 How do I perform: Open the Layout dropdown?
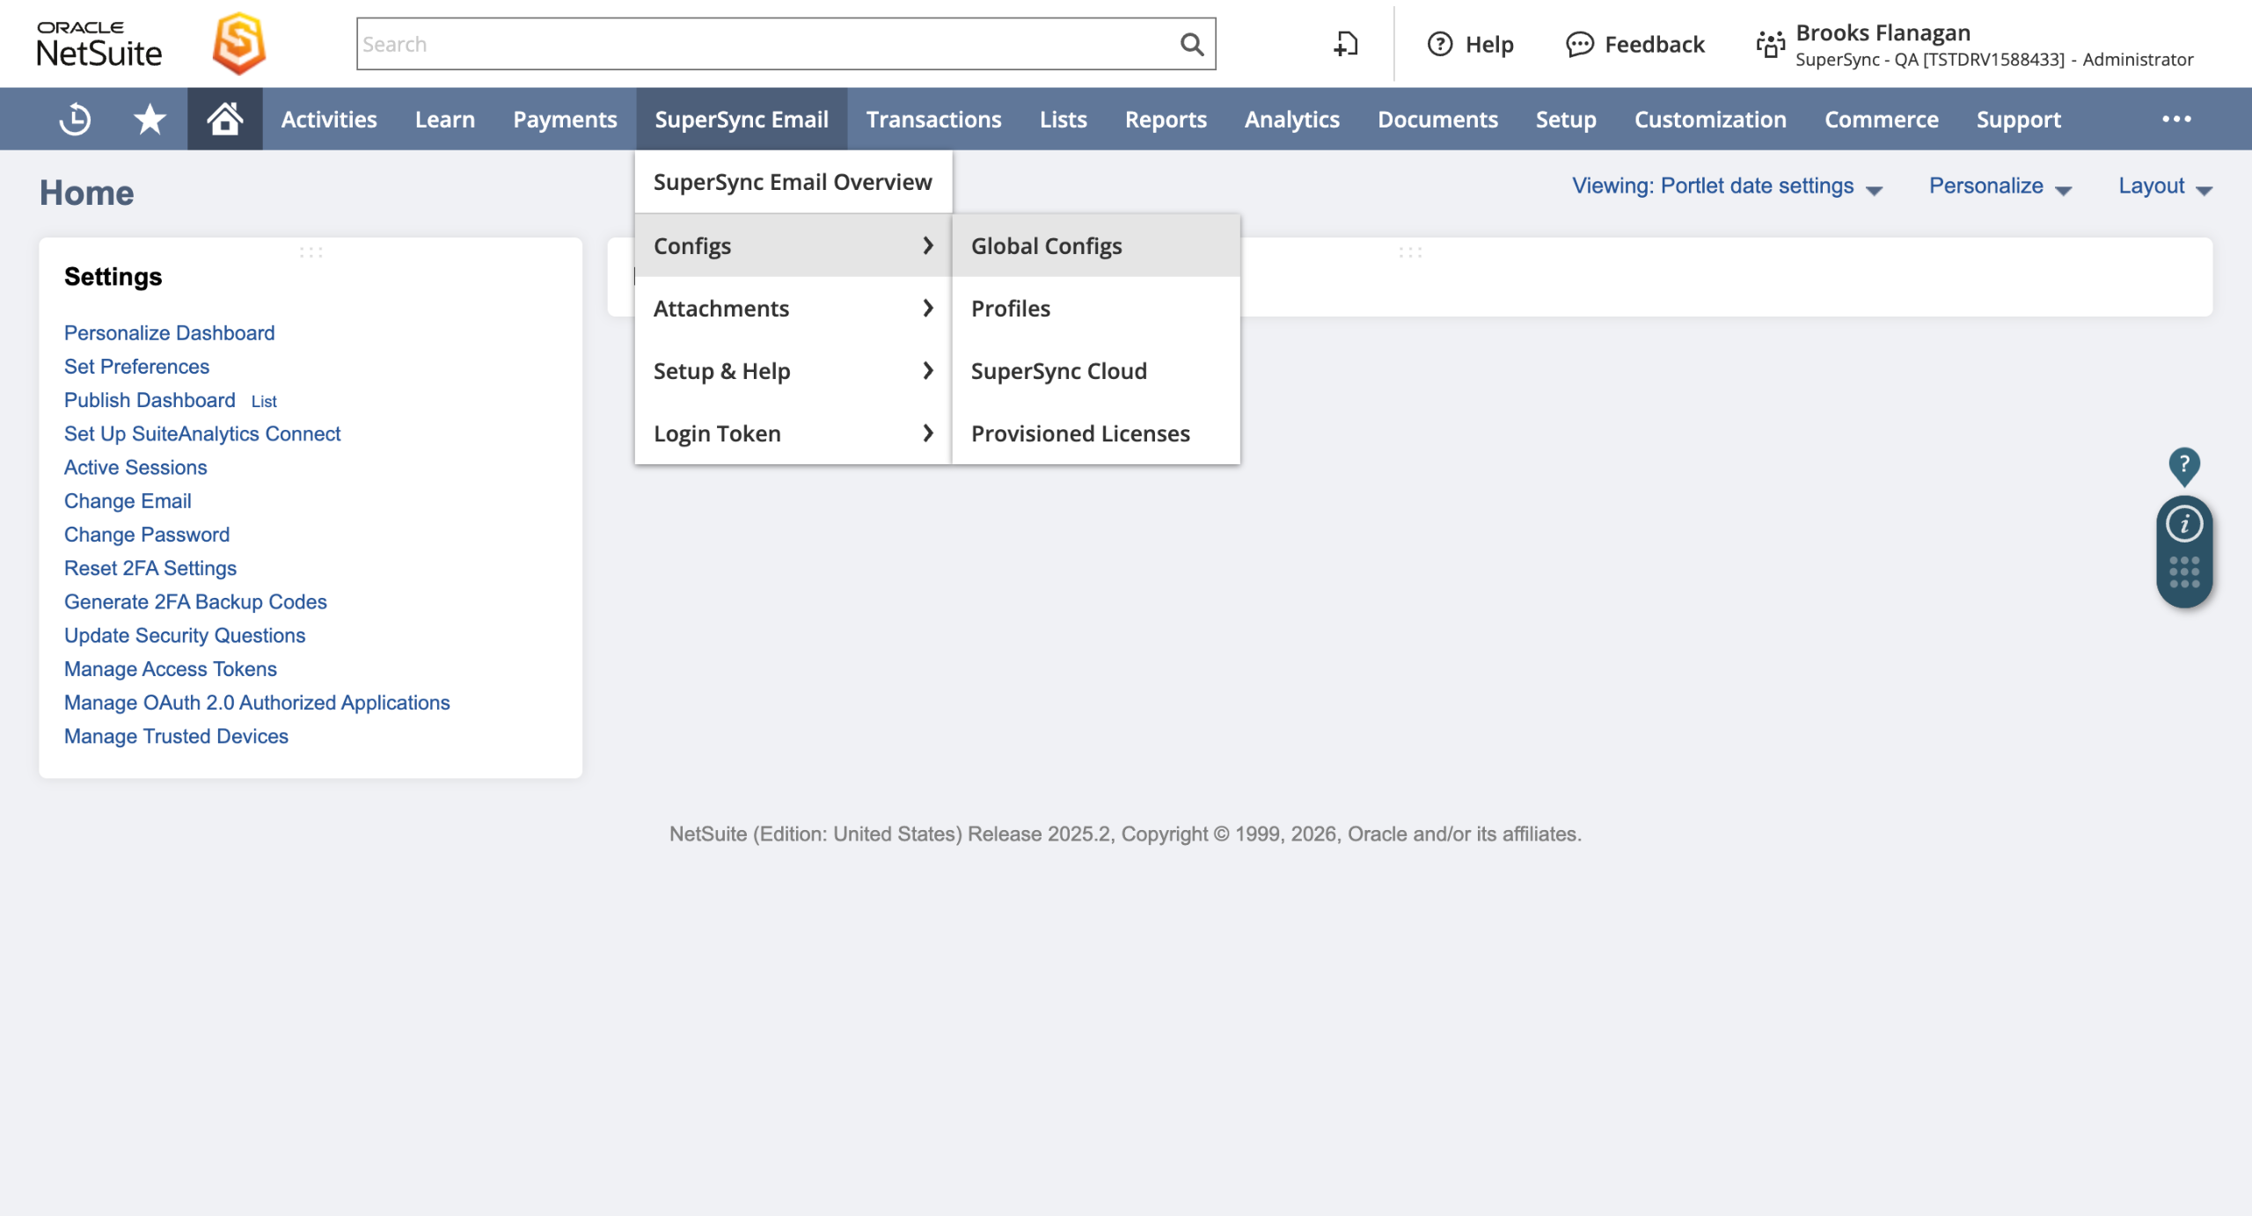pyautogui.click(x=2164, y=186)
